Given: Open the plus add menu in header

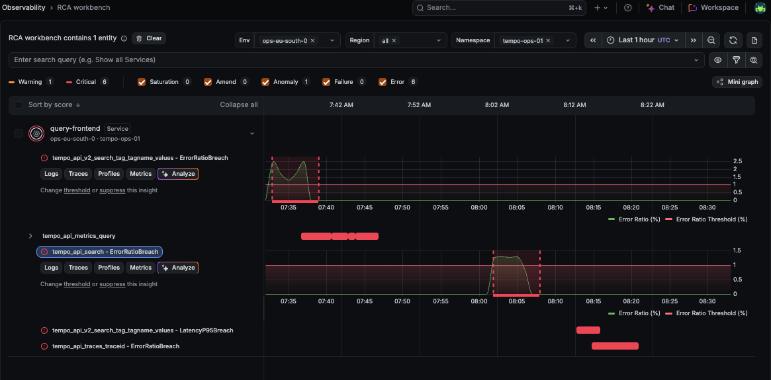Looking at the screenshot, I should 601,8.
